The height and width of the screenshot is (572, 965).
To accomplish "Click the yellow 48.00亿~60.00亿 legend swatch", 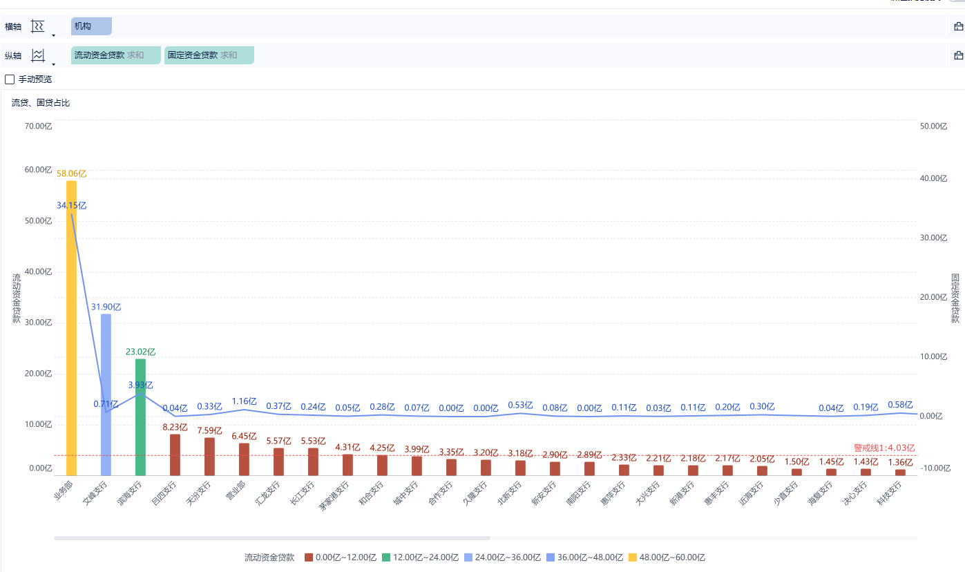I will coord(632,557).
